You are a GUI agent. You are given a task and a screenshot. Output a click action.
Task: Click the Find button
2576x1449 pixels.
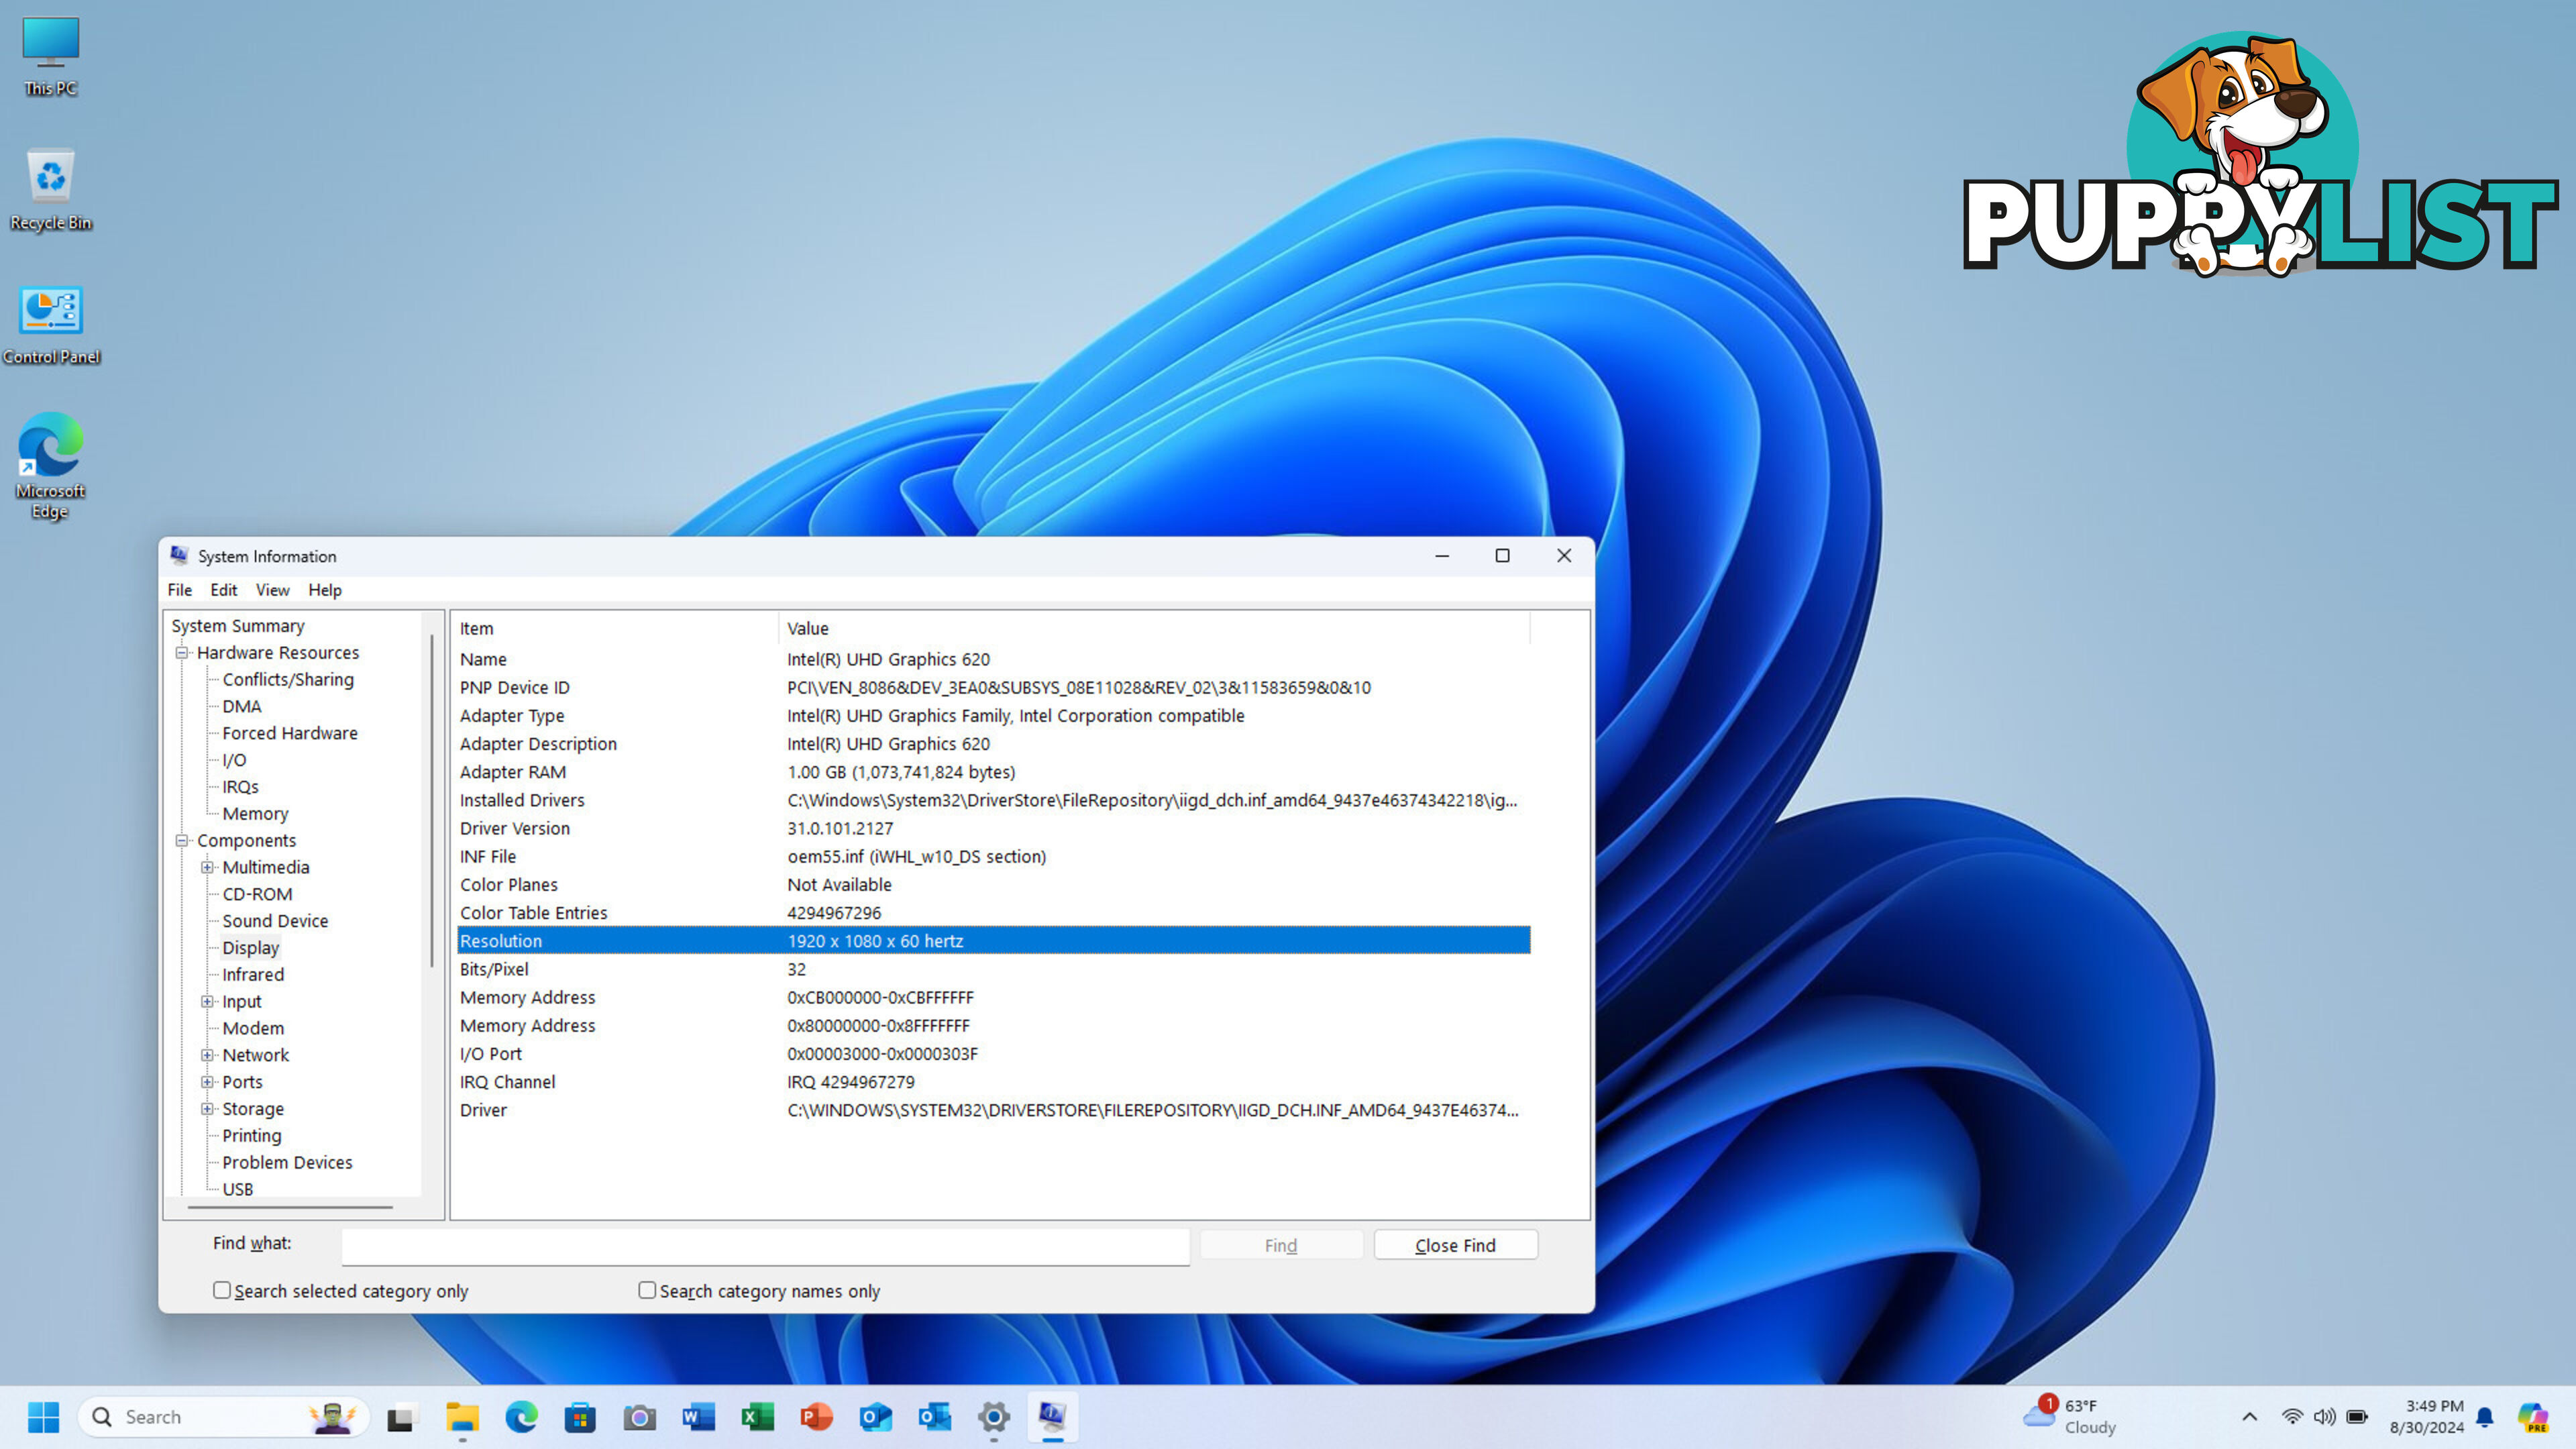[1281, 1245]
